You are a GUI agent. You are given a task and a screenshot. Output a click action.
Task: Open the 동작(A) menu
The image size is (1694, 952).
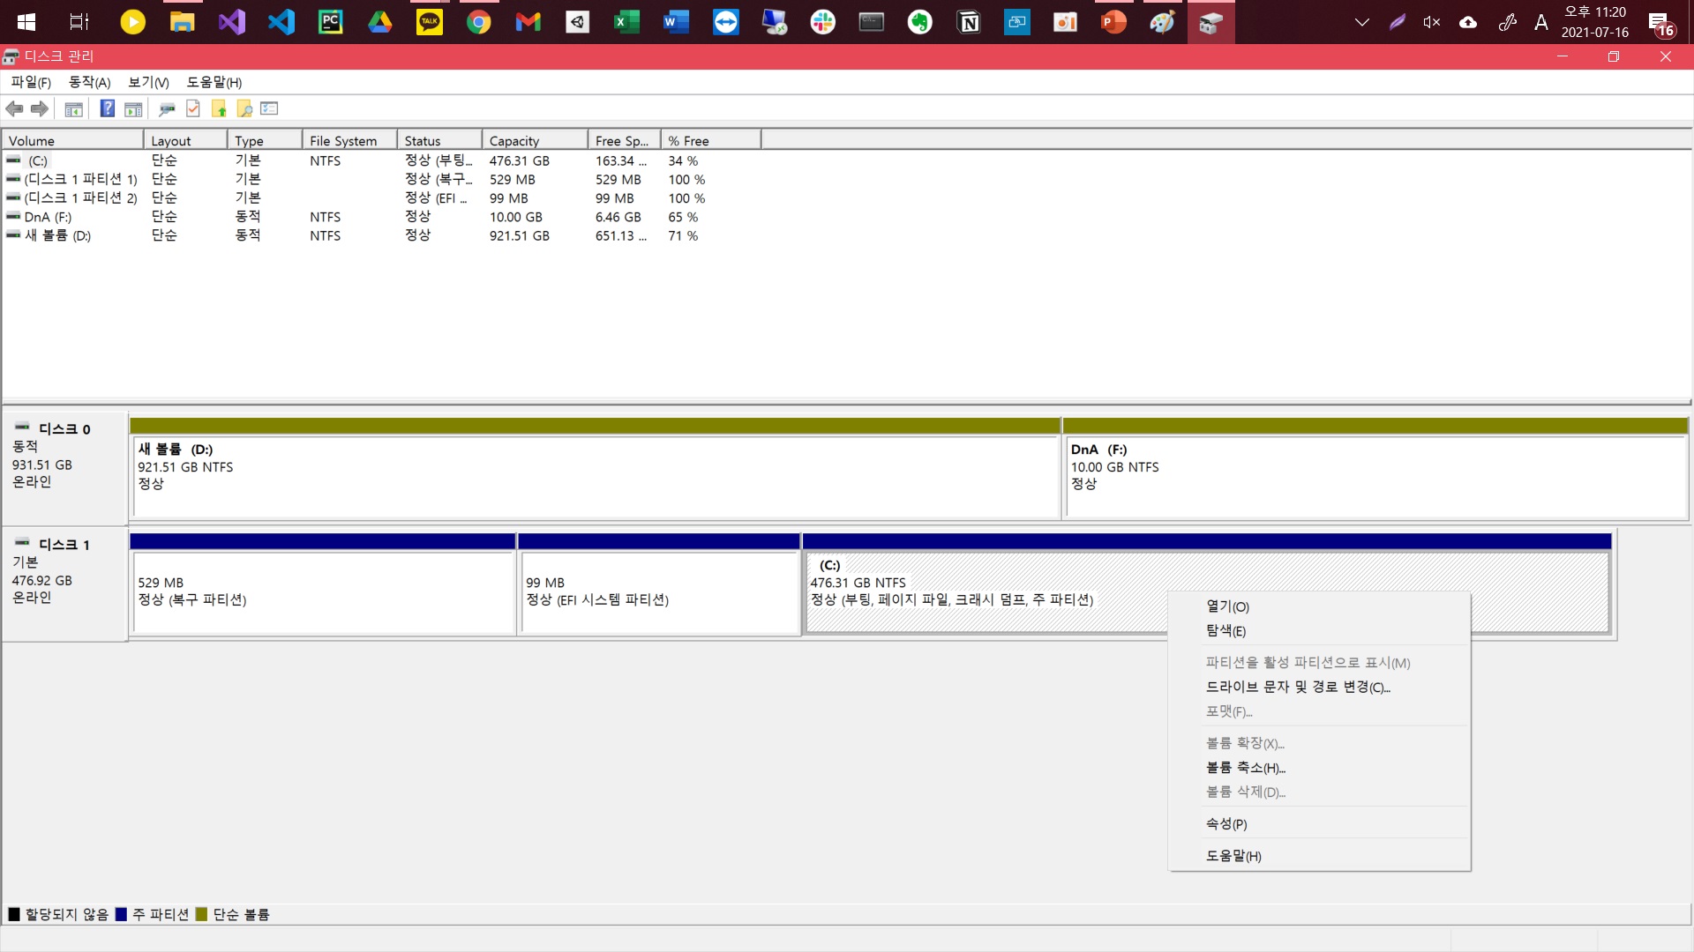coord(89,82)
